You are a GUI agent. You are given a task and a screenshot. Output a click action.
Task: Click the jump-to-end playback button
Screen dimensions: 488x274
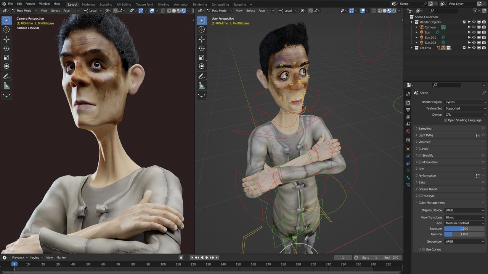click(x=217, y=258)
